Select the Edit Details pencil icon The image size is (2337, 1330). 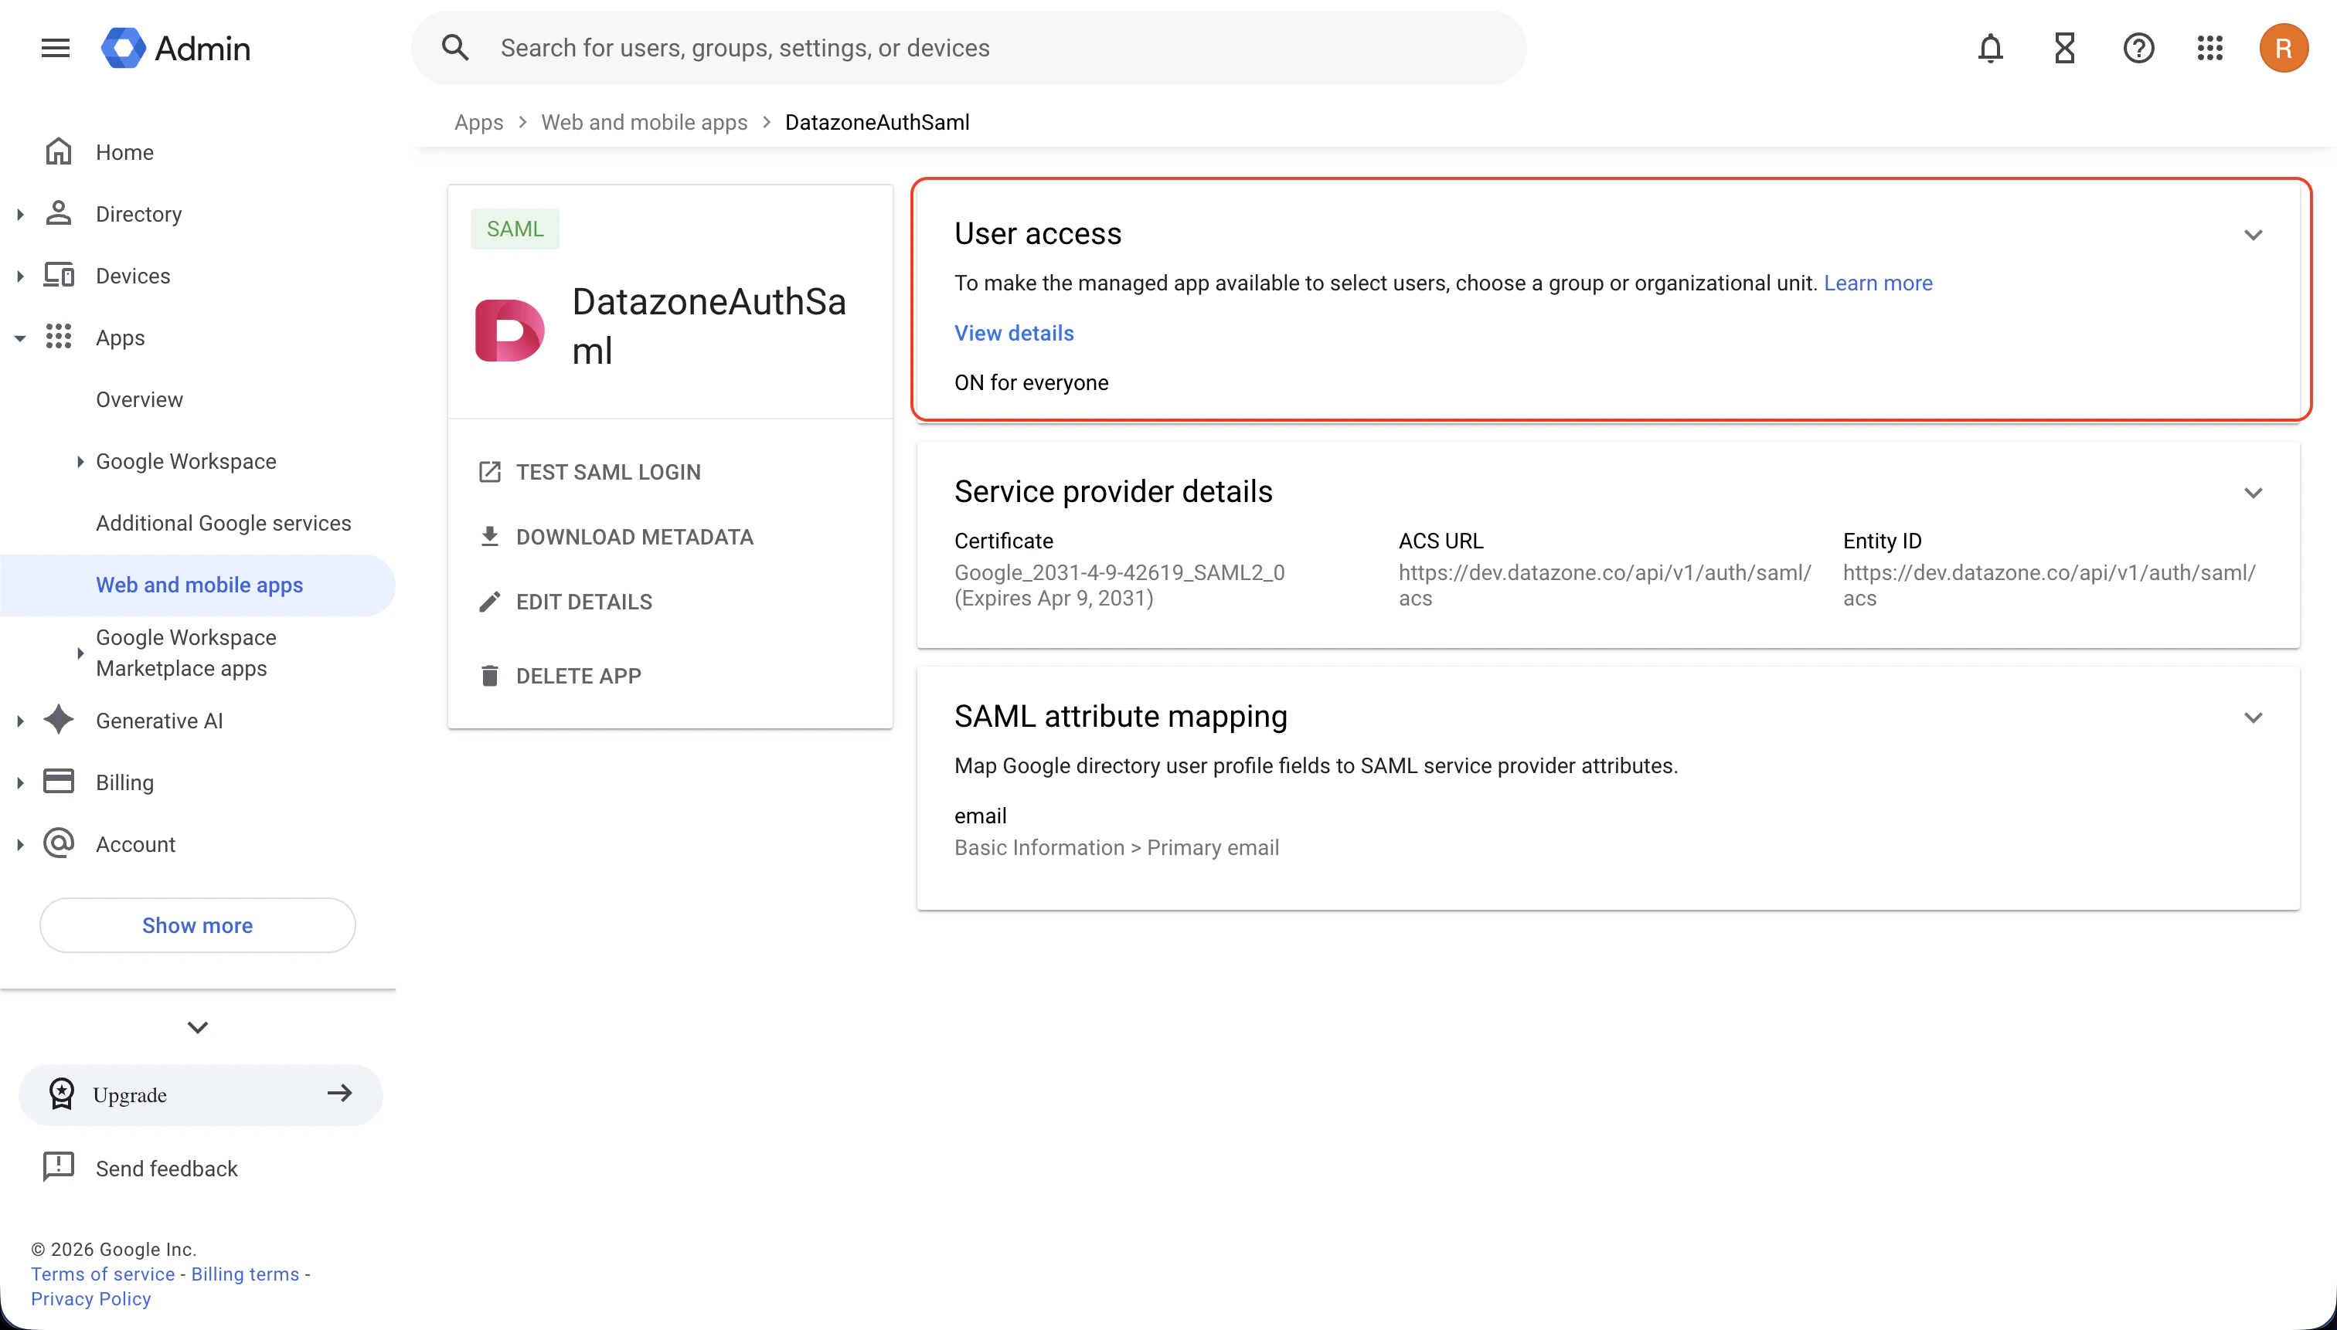click(491, 601)
